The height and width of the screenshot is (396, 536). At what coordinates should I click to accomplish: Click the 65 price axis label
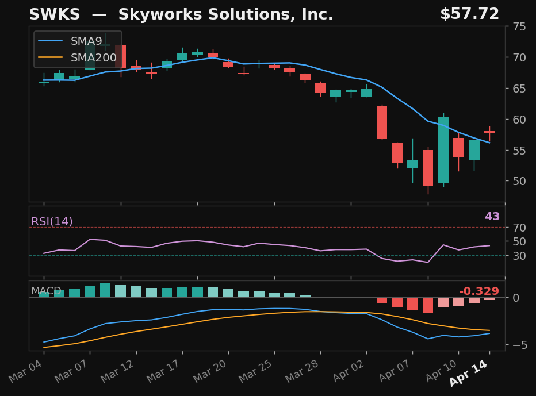tap(519, 89)
